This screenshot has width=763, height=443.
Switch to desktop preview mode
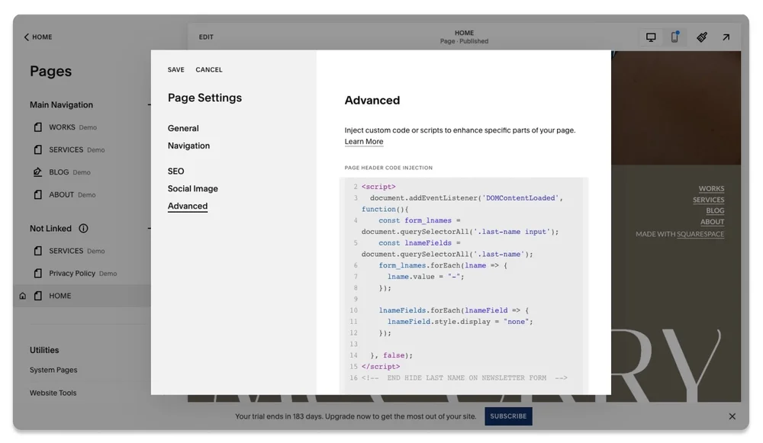[x=650, y=37]
